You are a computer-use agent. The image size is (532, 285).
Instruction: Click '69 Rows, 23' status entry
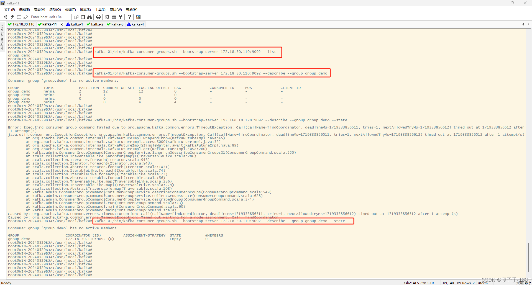pos(467,283)
